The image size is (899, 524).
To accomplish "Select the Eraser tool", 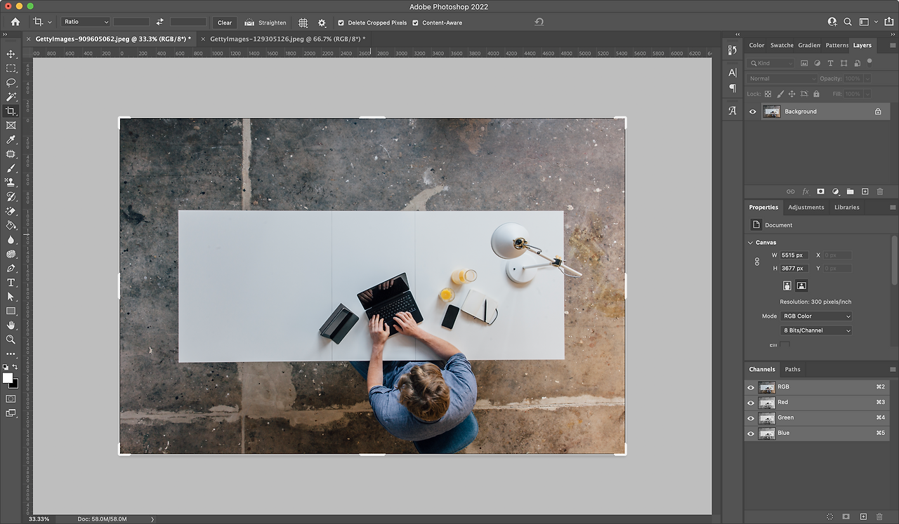I will tap(11, 211).
